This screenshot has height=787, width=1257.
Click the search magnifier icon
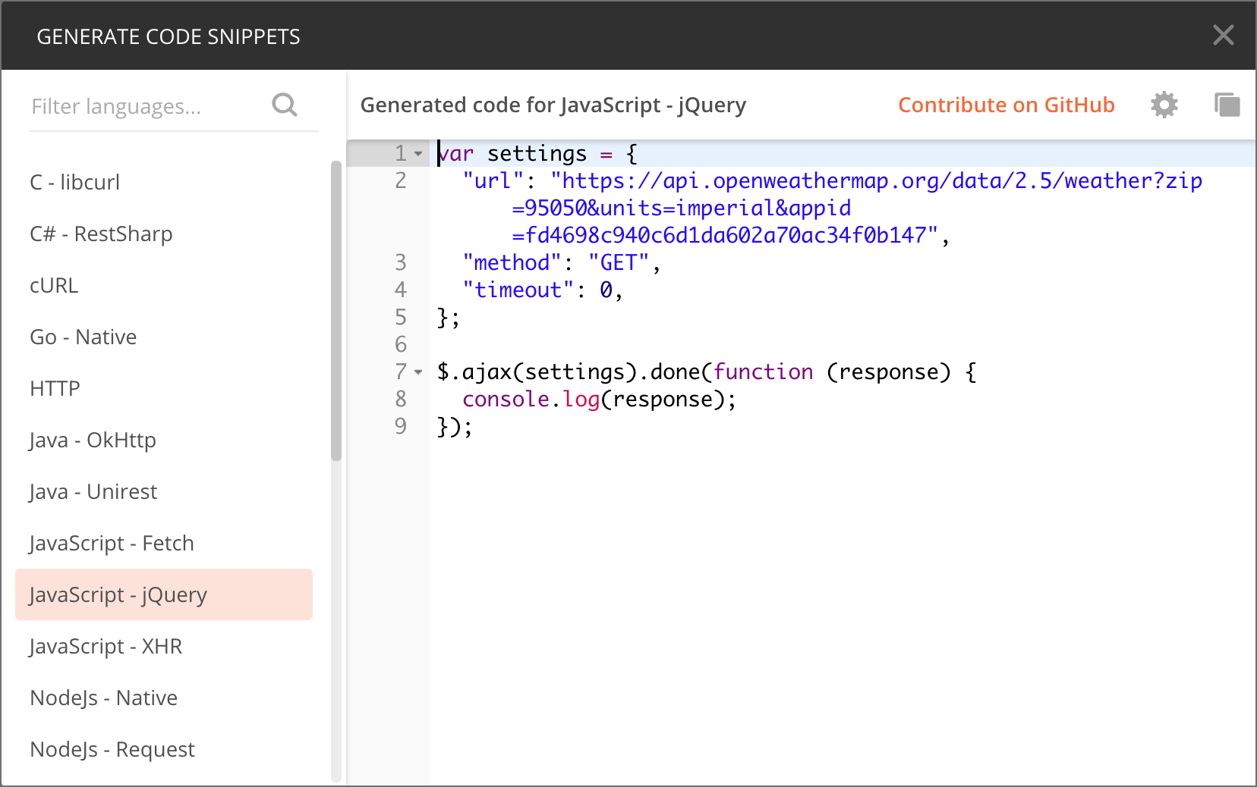(285, 105)
